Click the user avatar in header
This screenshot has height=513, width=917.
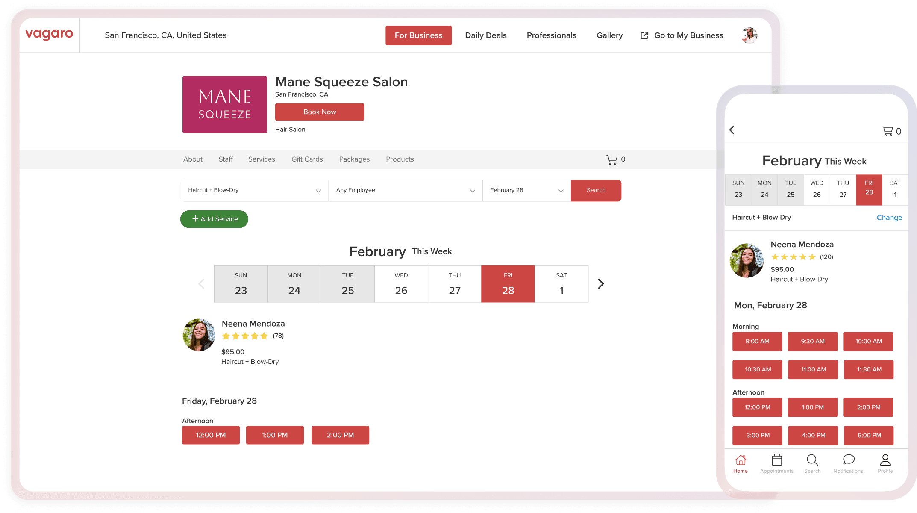click(749, 35)
